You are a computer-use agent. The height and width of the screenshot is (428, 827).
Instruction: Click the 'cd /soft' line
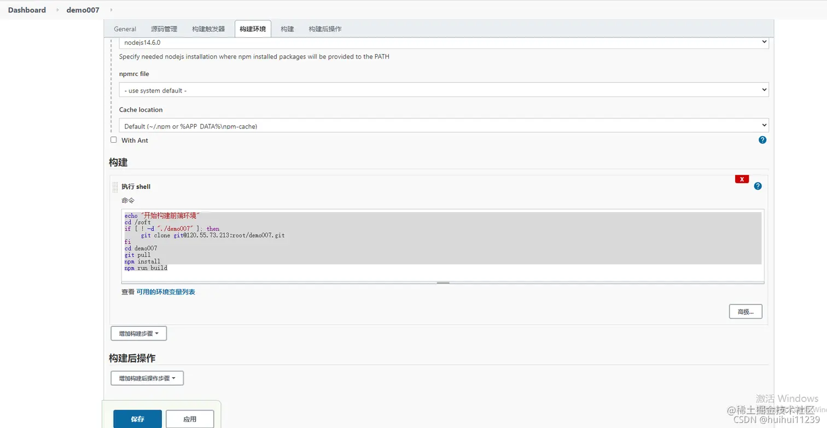tap(137, 222)
